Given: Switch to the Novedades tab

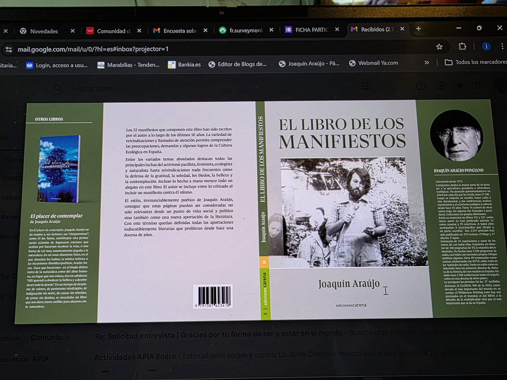Looking at the screenshot, I should click(44, 31).
